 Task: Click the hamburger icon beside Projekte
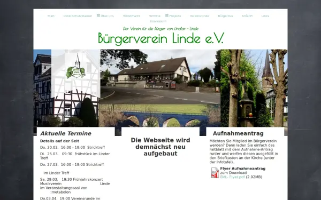coord(167,15)
